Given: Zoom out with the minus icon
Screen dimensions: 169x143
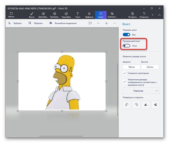Looking at the screenshot, I should [x=98, y=23].
